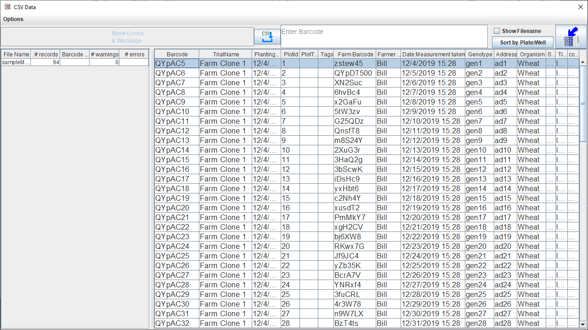Close the CSV Data window
This screenshot has height=330, width=588.
[x=580, y=7]
